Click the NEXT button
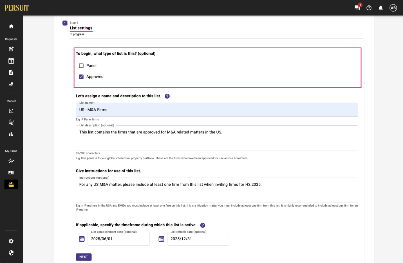The height and width of the screenshot is (263, 403). click(84, 257)
